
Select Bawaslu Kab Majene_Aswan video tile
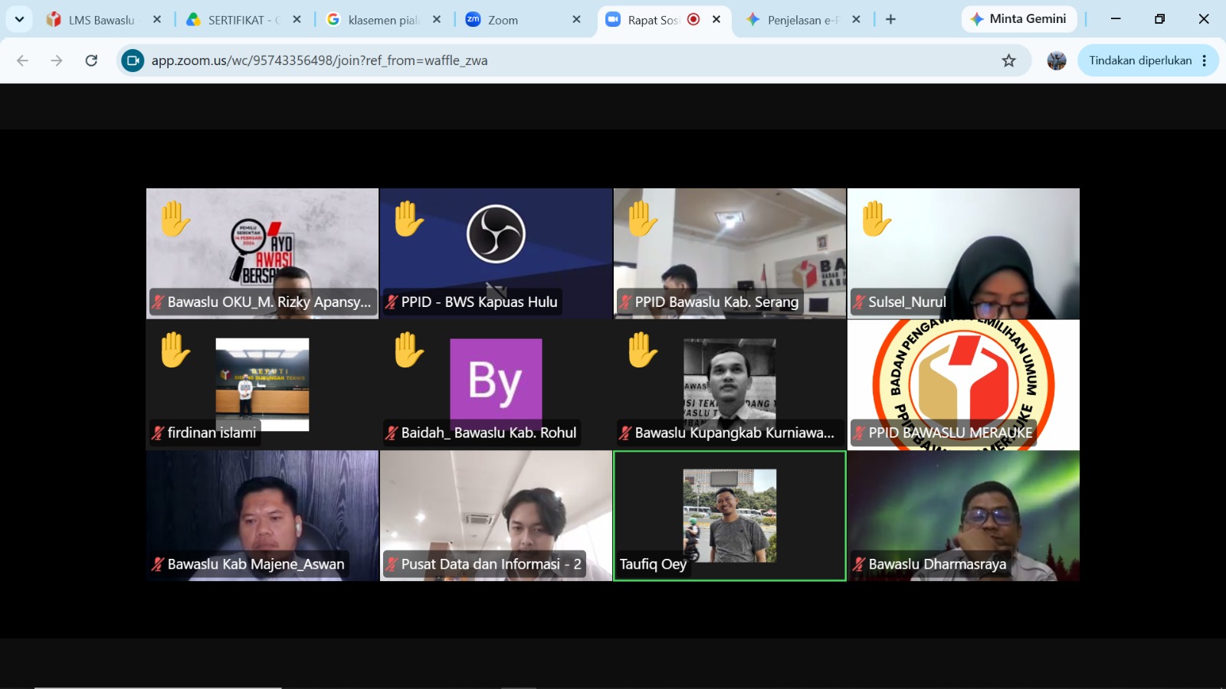coord(263,515)
